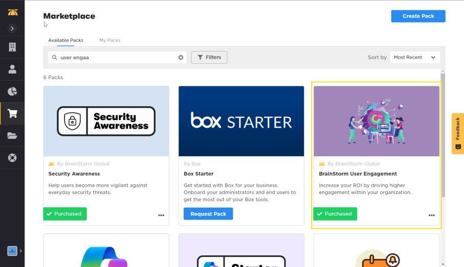Image resolution: width=464 pixels, height=267 pixels.
Task: Open the Security Awareness pack title
Action: point(74,174)
